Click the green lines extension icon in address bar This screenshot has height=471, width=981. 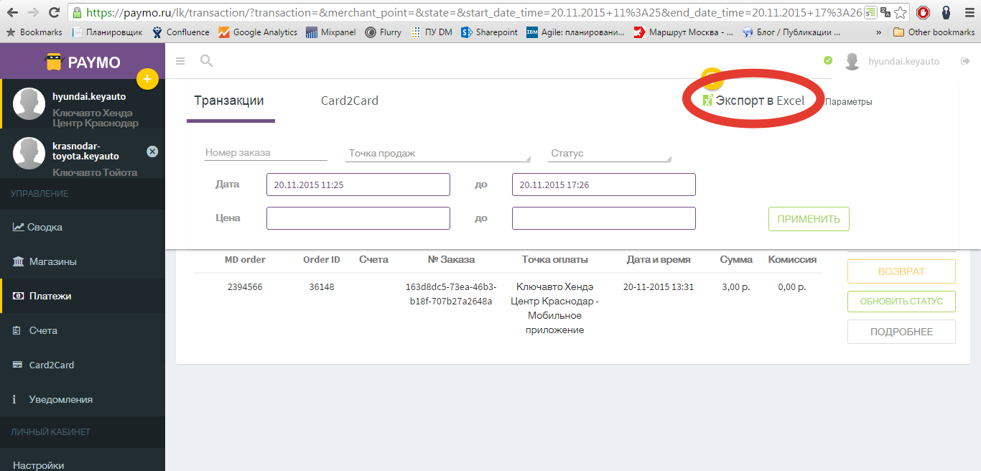coord(870,12)
